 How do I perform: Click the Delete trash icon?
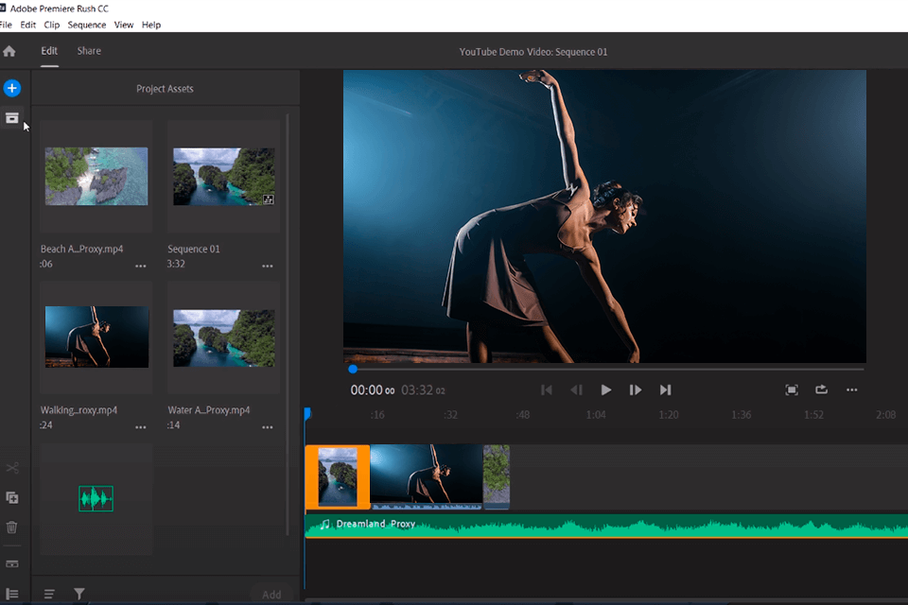pos(11,527)
